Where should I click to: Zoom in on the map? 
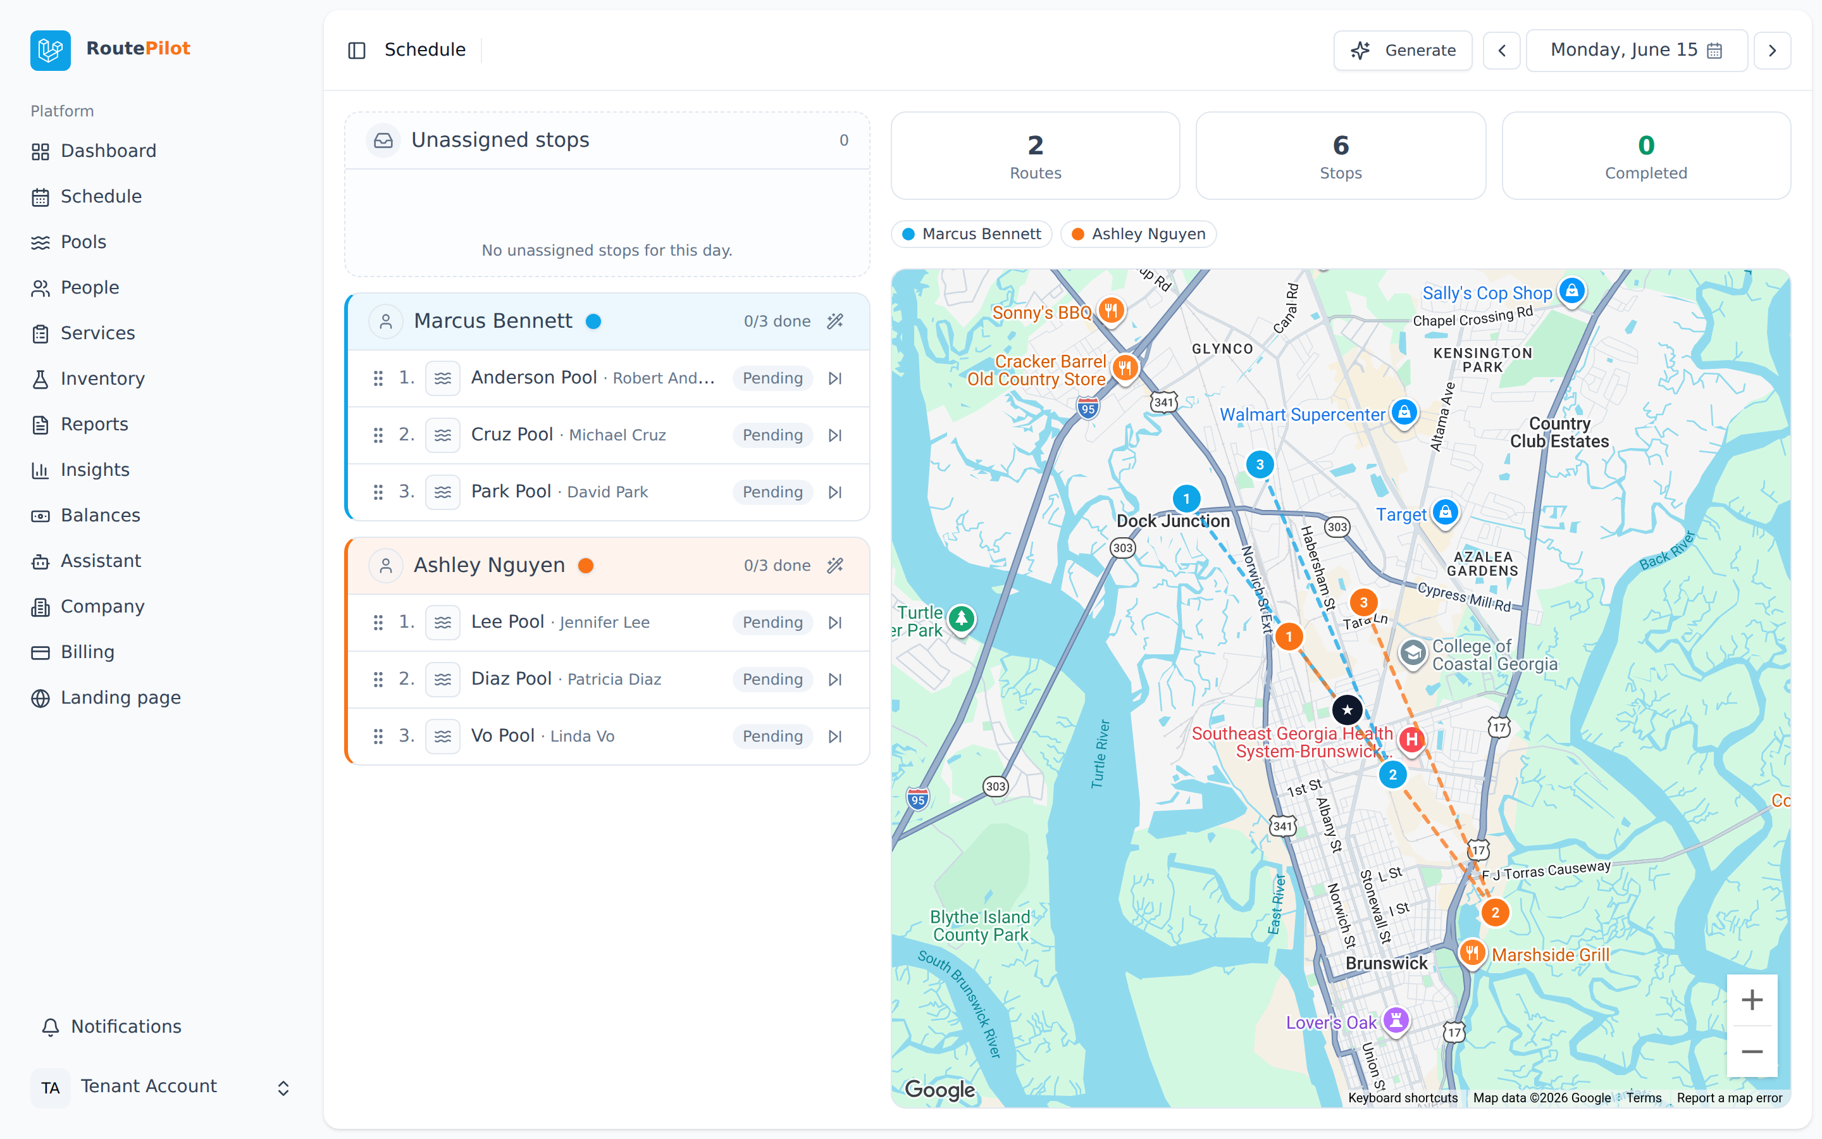[1752, 1000]
